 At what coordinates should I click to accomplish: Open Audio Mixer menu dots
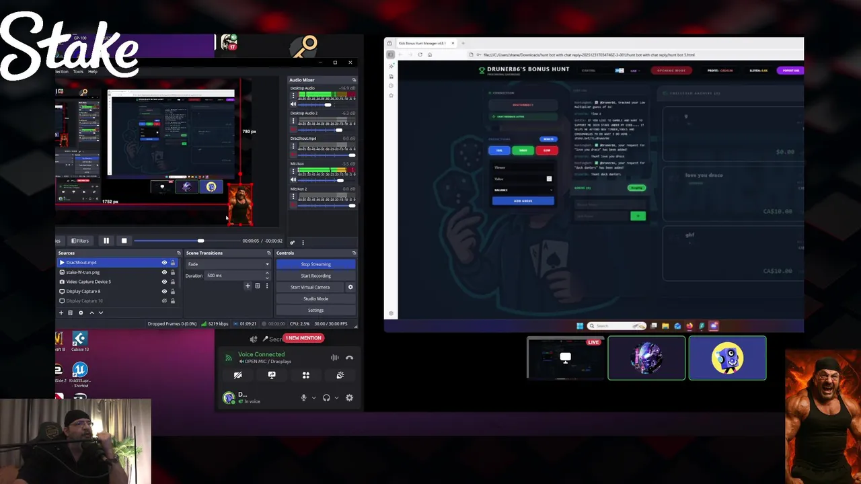303,242
